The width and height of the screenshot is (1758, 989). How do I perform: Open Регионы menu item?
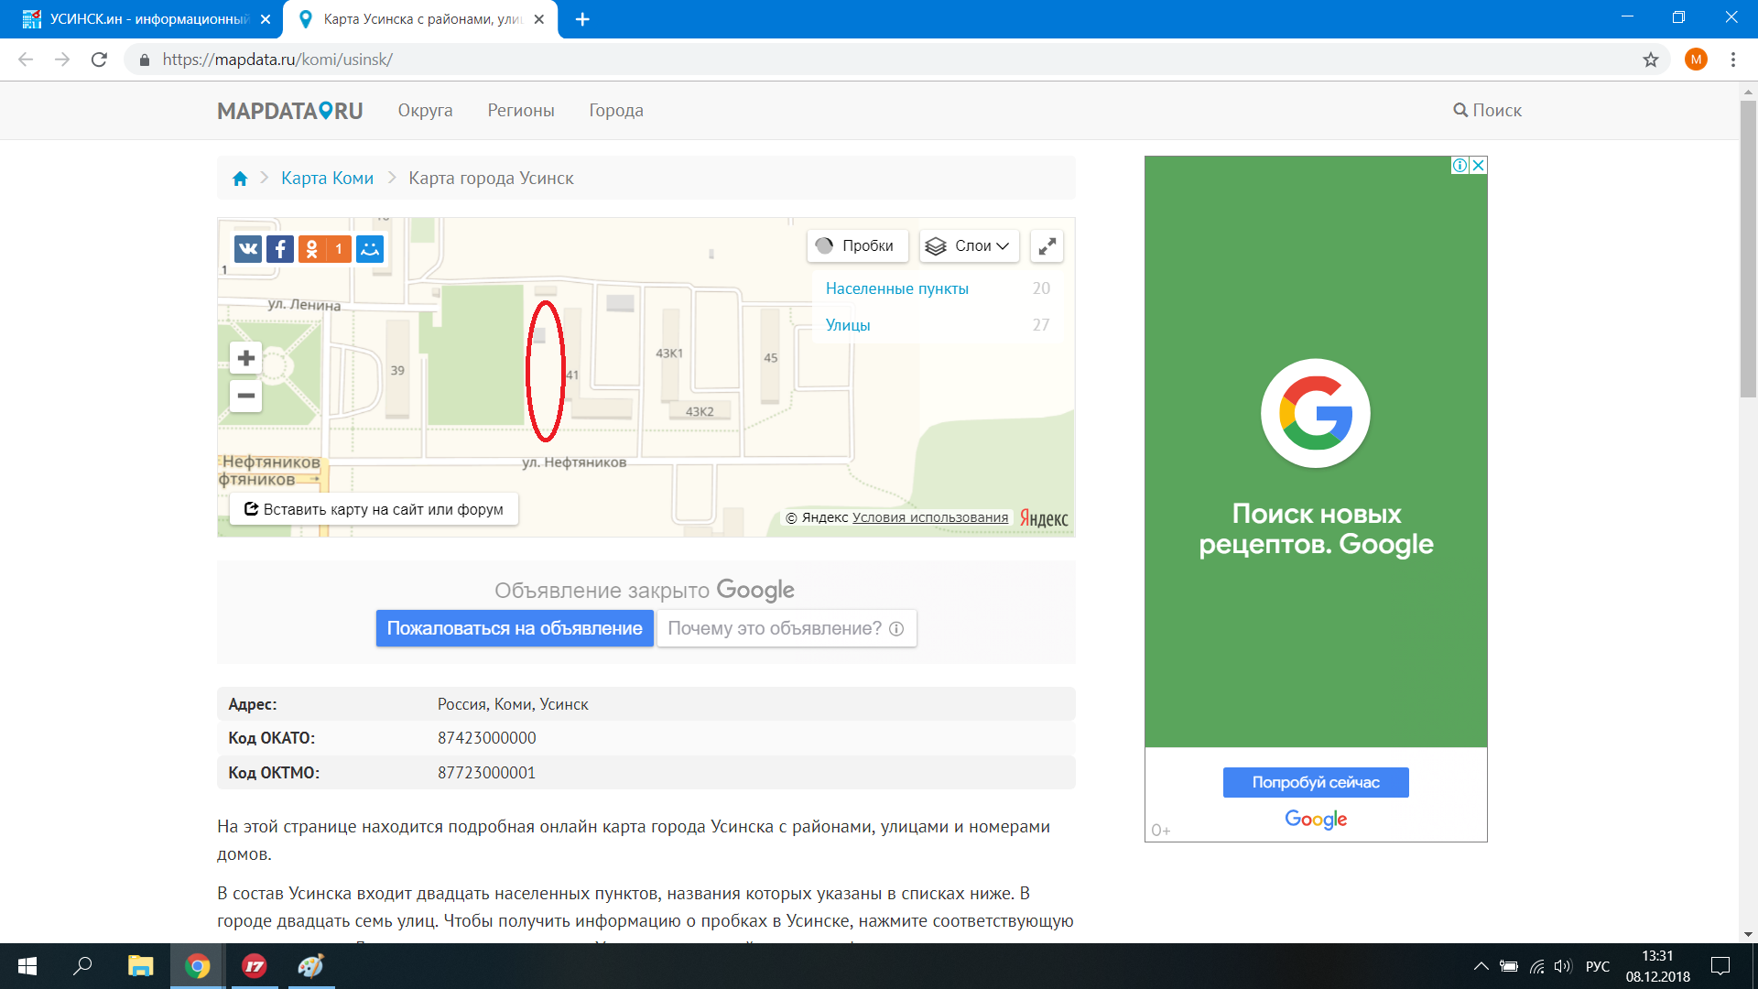[520, 111]
